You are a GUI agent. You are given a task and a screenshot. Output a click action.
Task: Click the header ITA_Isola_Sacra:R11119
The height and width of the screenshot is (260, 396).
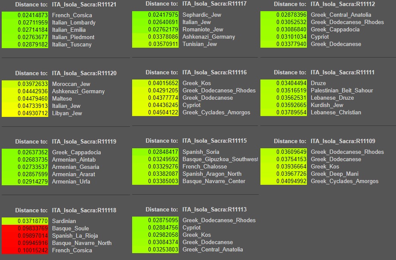pyautogui.click(x=84, y=141)
